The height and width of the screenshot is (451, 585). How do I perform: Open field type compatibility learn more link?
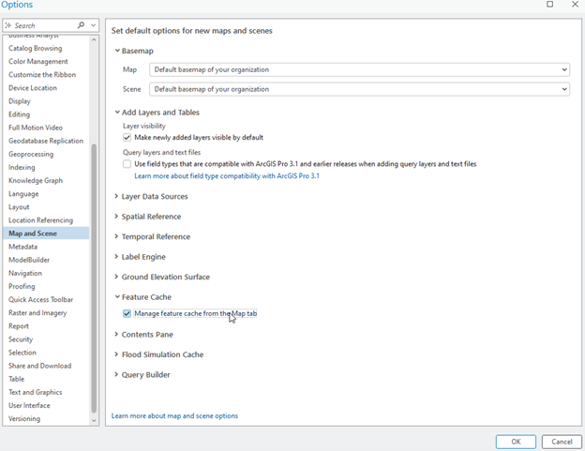point(227,176)
